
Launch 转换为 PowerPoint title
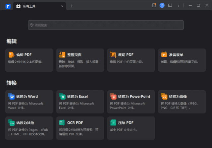(134, 97)
